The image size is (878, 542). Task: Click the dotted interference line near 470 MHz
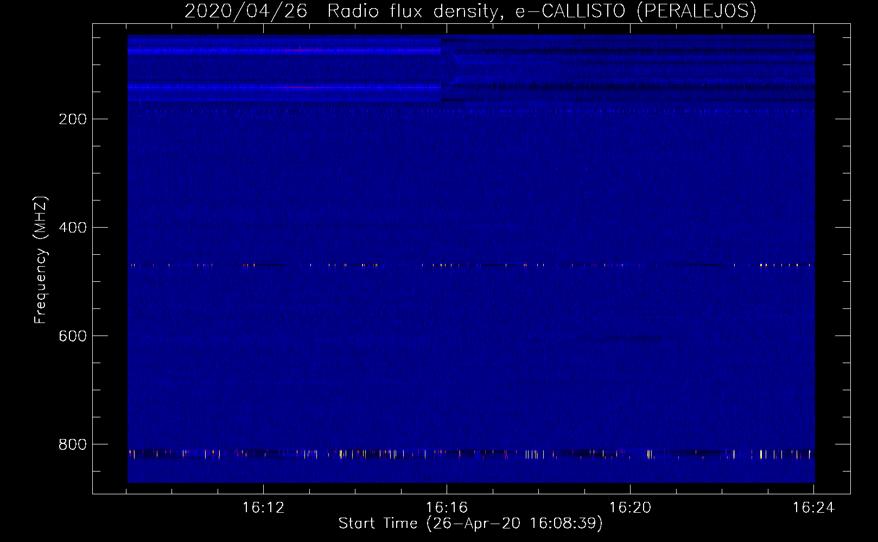click(471, 266)
